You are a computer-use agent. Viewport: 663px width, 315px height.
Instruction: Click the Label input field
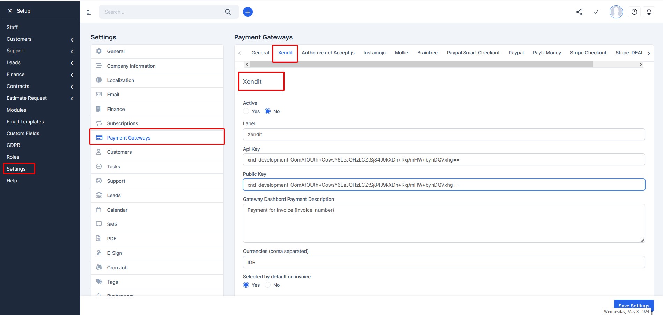[444, 134]
